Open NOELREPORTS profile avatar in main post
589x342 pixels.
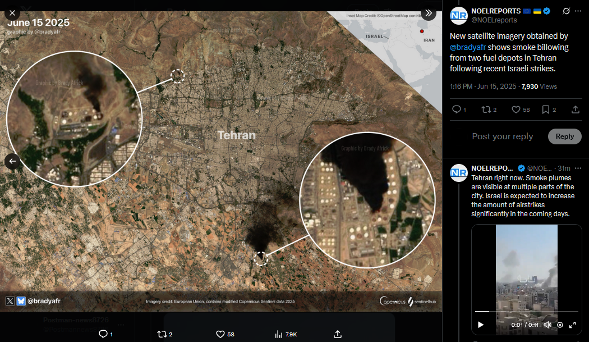click(x=459, y=15)
